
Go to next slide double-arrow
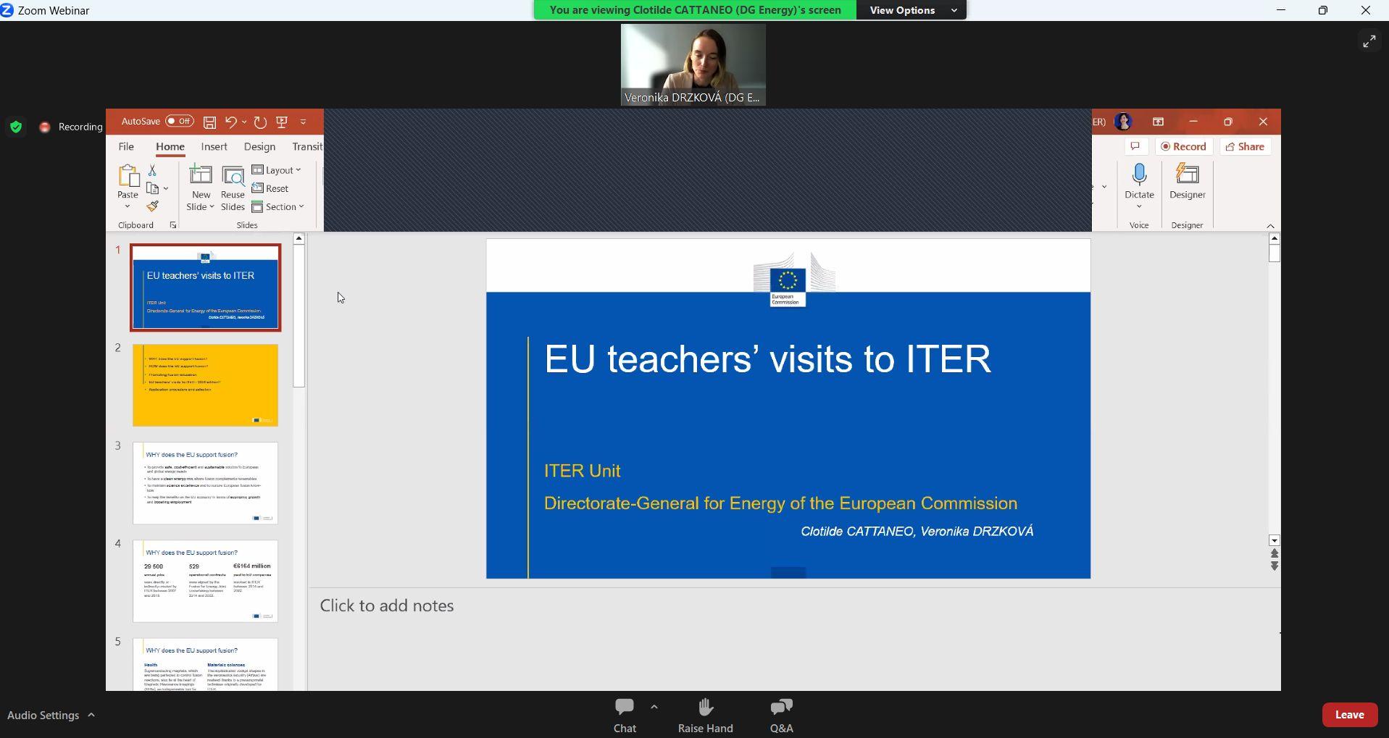coord(1275,566)
